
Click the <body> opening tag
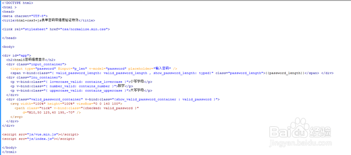tap(8, 47)
